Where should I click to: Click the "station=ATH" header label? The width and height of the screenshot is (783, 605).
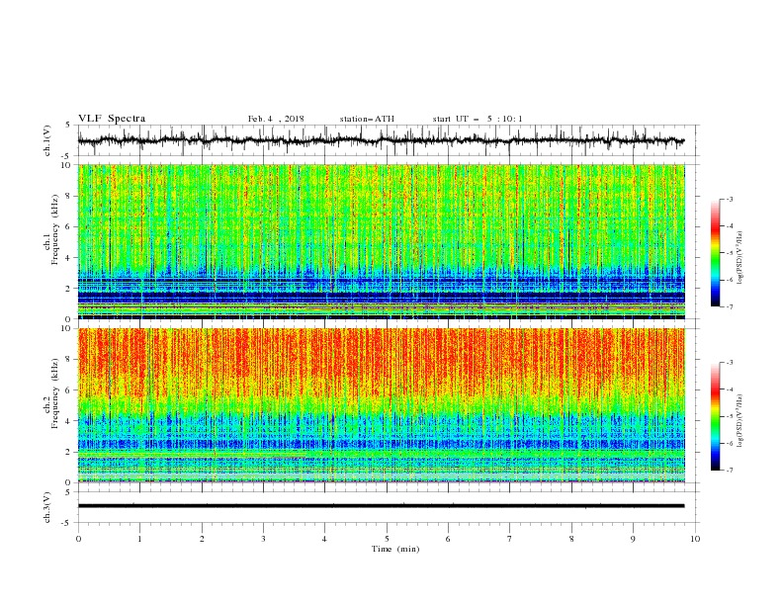(367, 119)
